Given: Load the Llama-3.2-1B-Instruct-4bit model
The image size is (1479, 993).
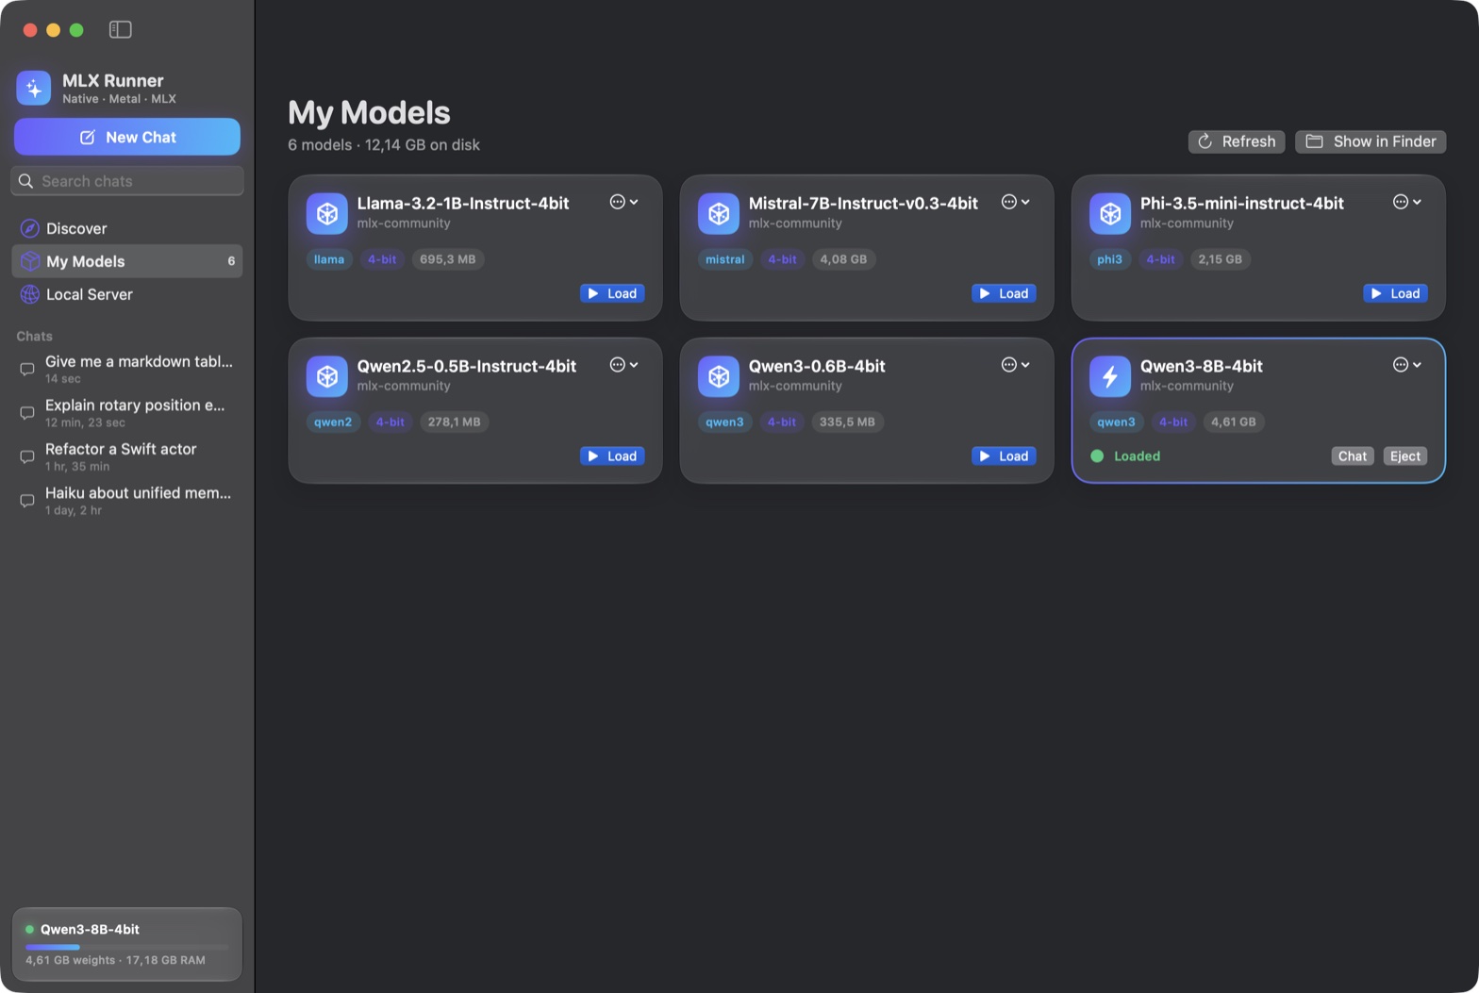Looking at the screenshot, I should [612, 293].
